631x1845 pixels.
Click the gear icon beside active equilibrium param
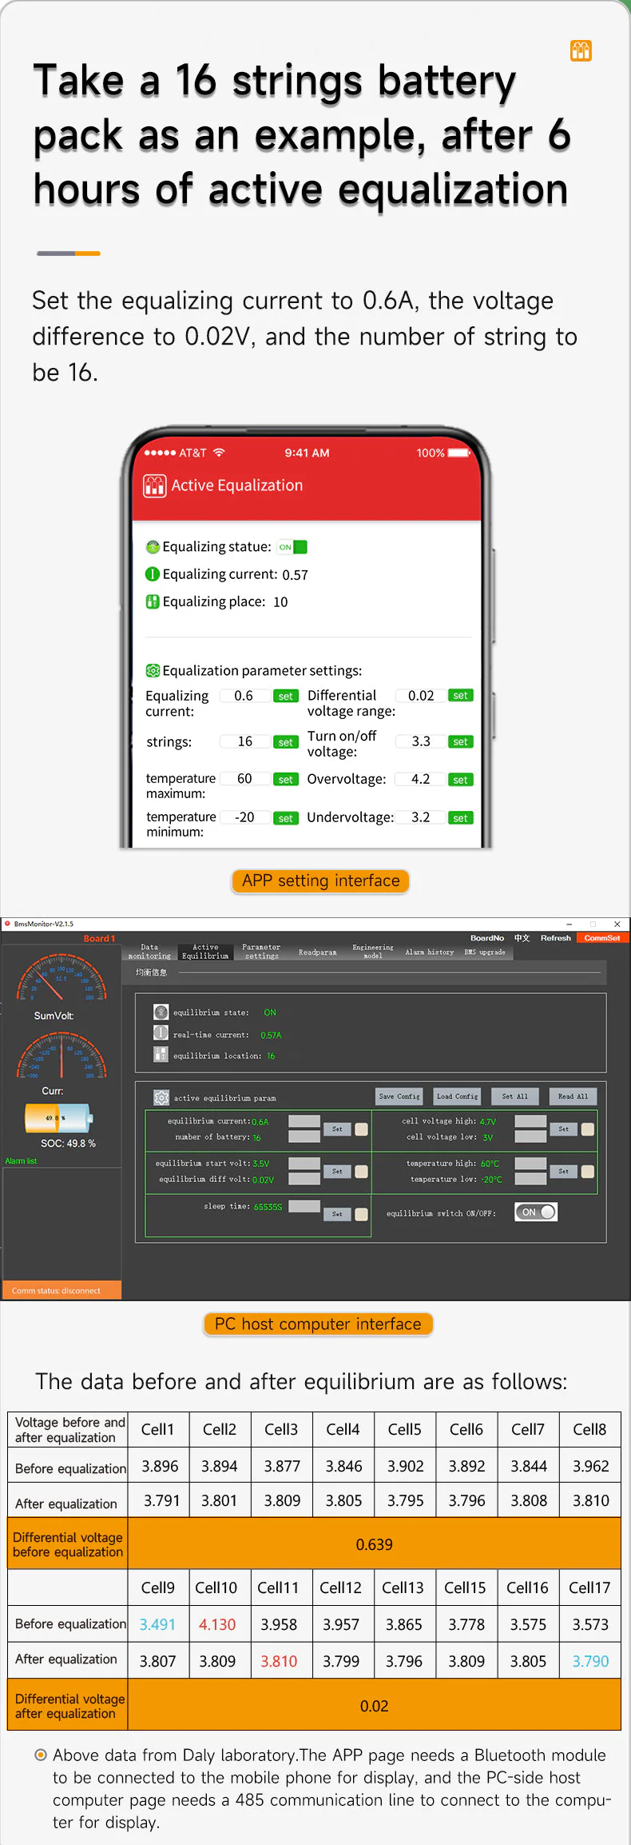point(161,1097)
